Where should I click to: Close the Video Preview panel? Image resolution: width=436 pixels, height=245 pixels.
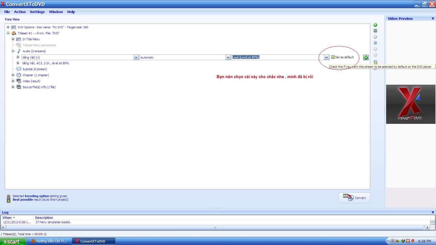pyautogui.click(x=433, y=19)
